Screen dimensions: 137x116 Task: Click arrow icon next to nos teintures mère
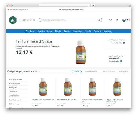pyautogui.click(x=124, y=43)
